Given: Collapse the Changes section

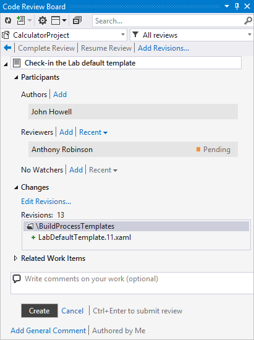Looking at the screenshot, I should (16, 187).
